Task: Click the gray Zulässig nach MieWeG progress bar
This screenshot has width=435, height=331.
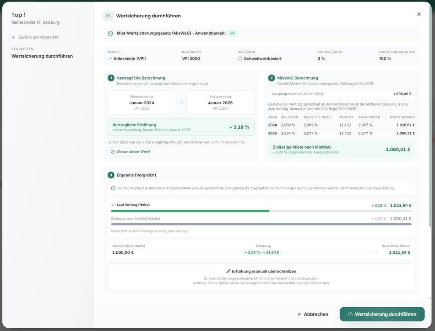Action: 261,224
